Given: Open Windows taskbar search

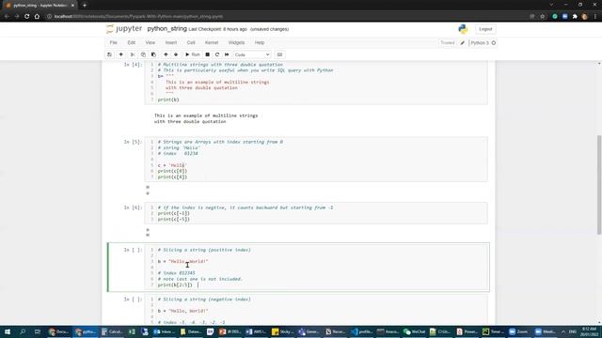Looking at the screenshot, I should point(23,331).
